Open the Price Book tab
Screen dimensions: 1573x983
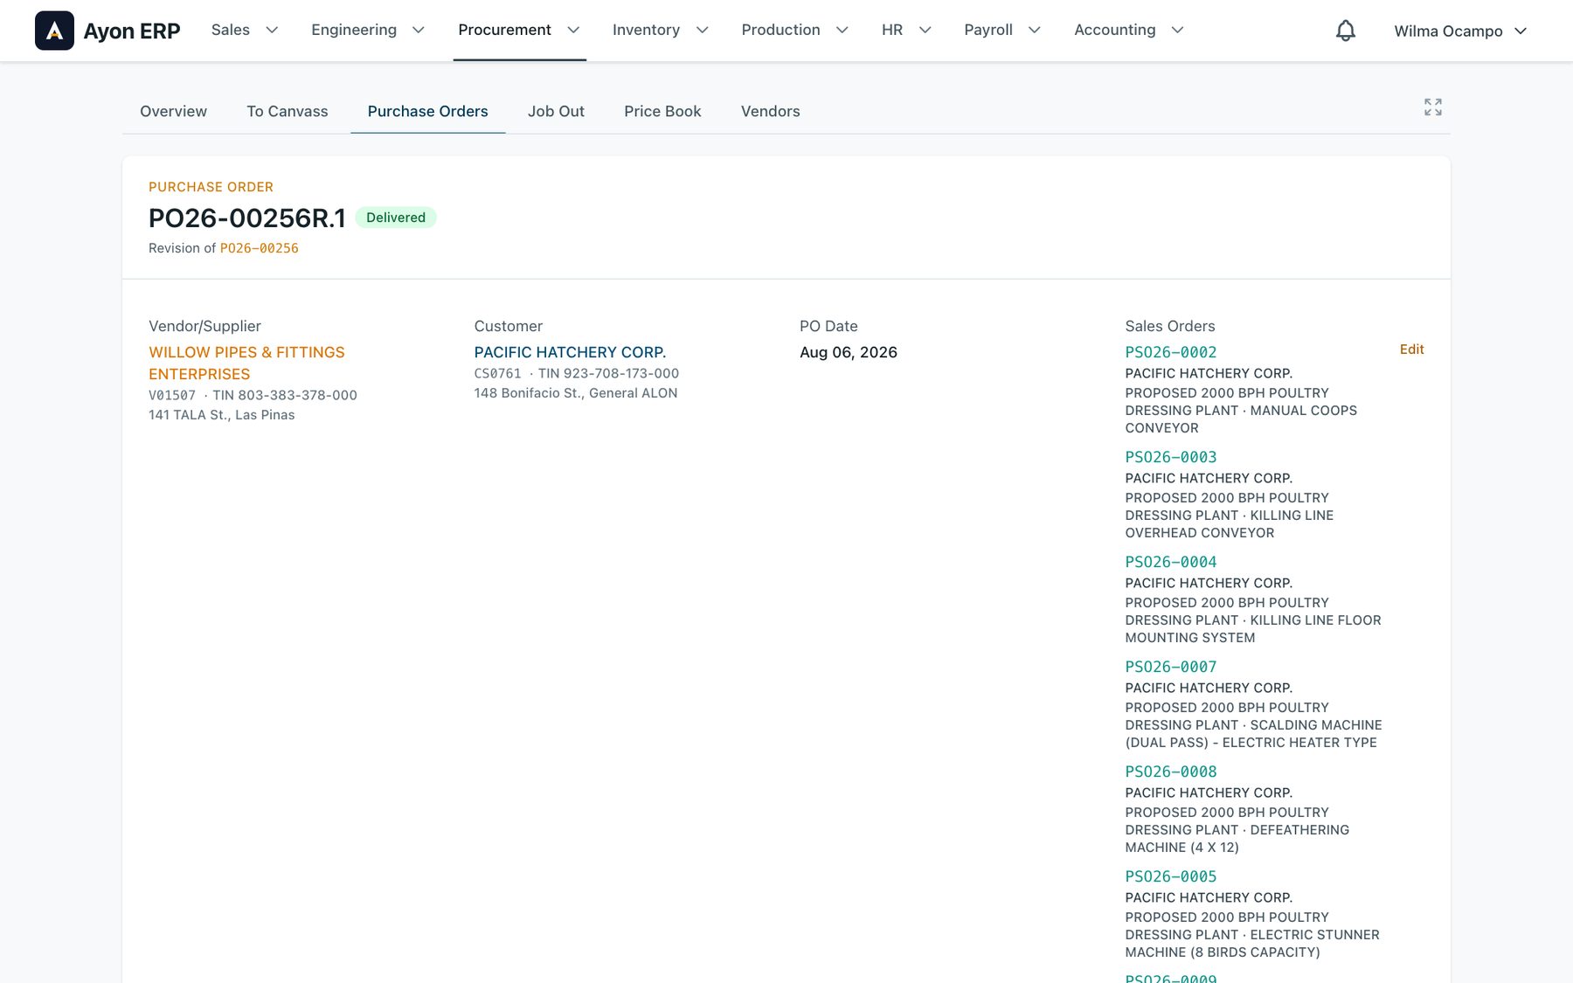[662, 111]
